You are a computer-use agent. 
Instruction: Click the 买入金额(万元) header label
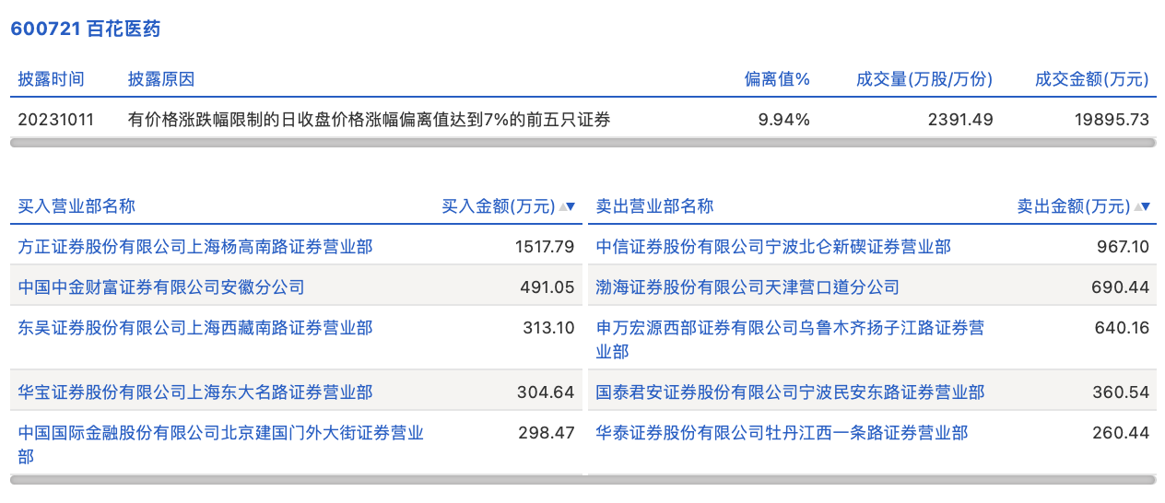499,206
